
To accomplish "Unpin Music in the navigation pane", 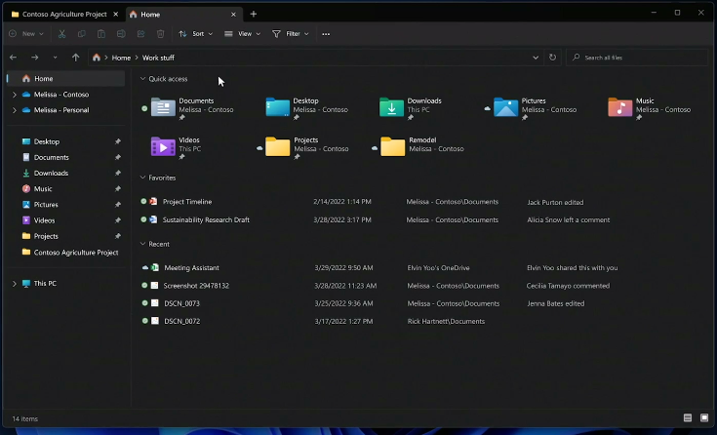I will click(117, 189).
